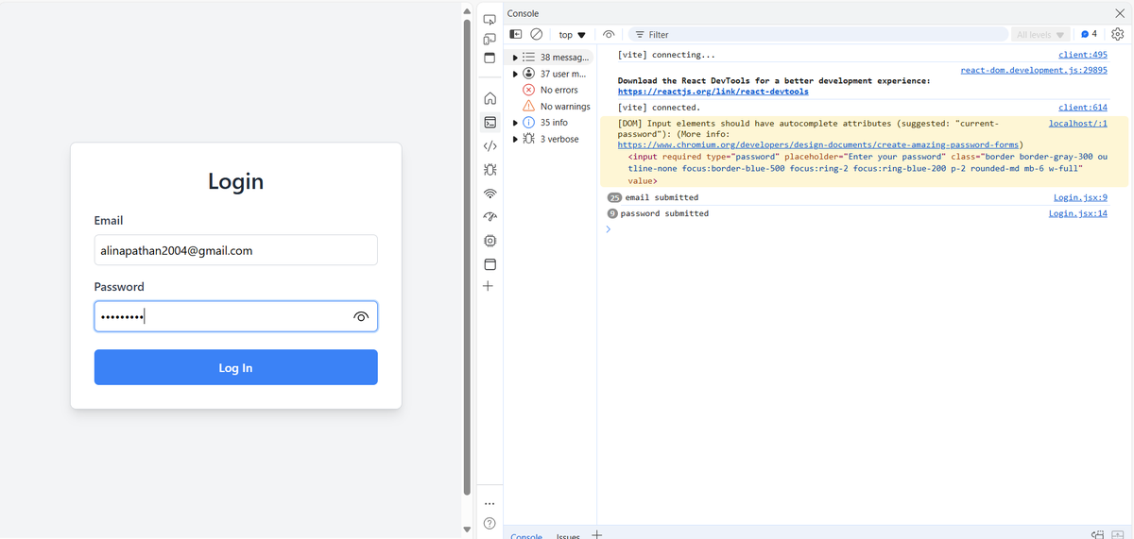Create a live expression with eye icon
The height and width of the screenshot is (539, 1134).
click(609, 34)
